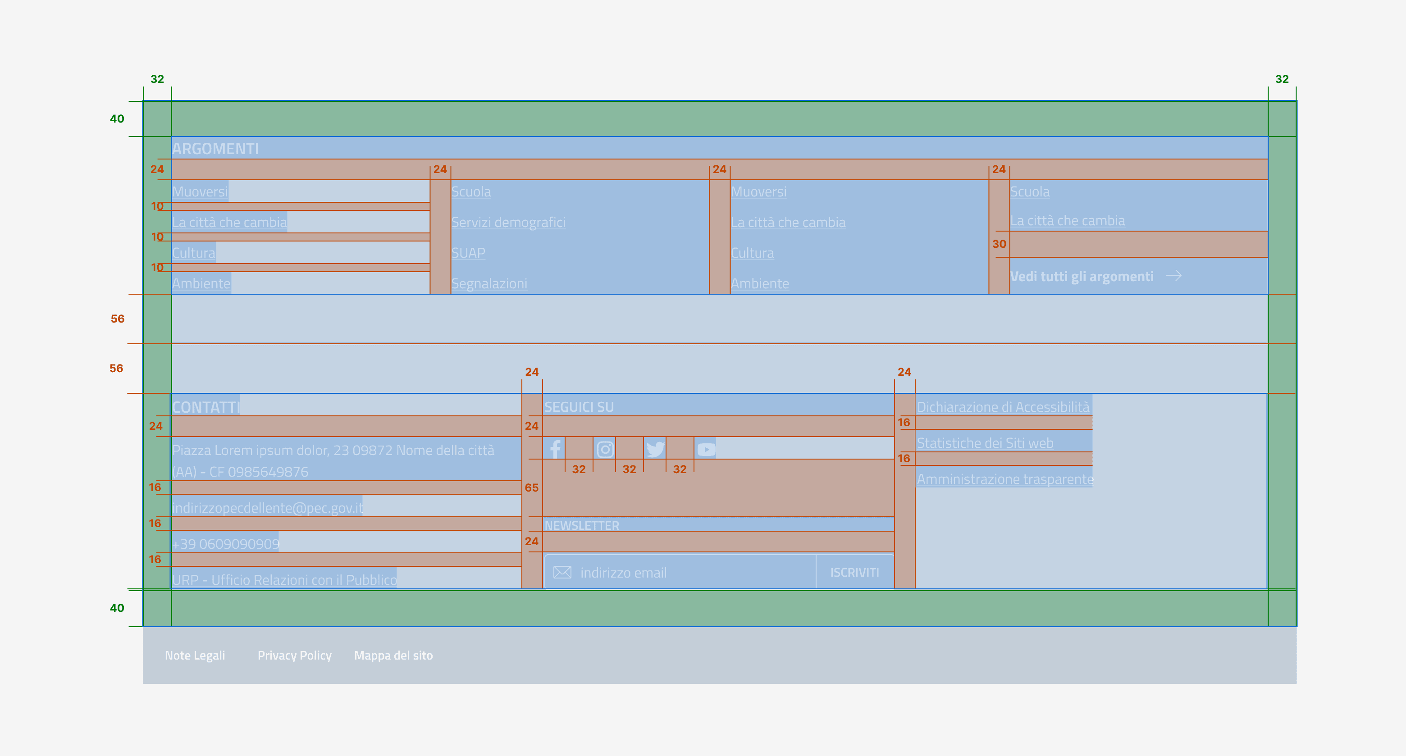Open Muoversi link in third column
Viewport: 1406px width, 756px height.
point(759,191)
